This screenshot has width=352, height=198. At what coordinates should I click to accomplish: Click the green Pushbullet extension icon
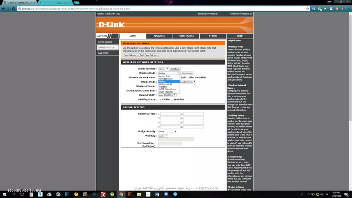pos(325,9)
